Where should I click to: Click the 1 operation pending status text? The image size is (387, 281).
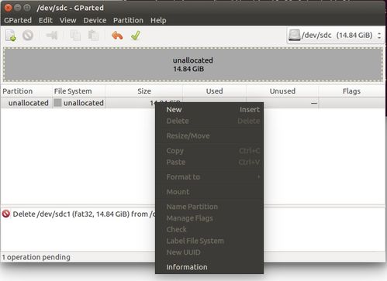pos(36,257)
